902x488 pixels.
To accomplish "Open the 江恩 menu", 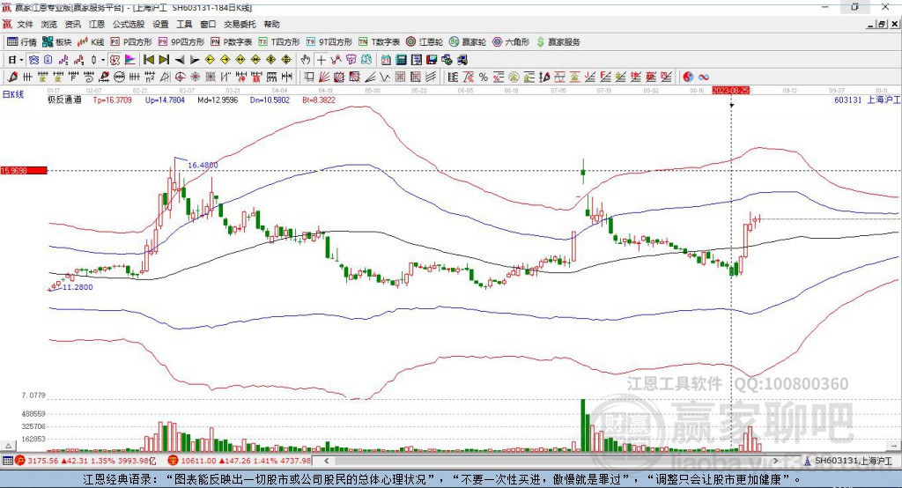I will pyautogui.click(x=97, y=24).
